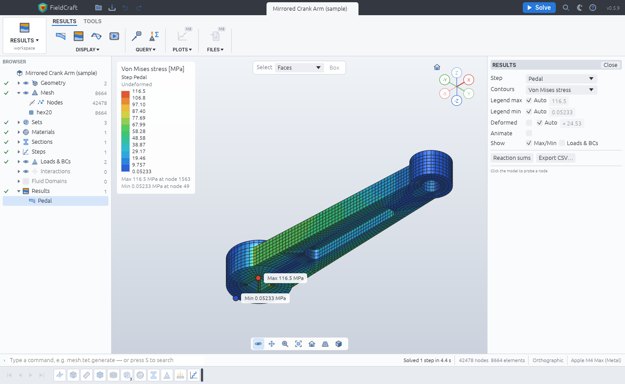Toggle dark mode moon icon

pos(579,8)
